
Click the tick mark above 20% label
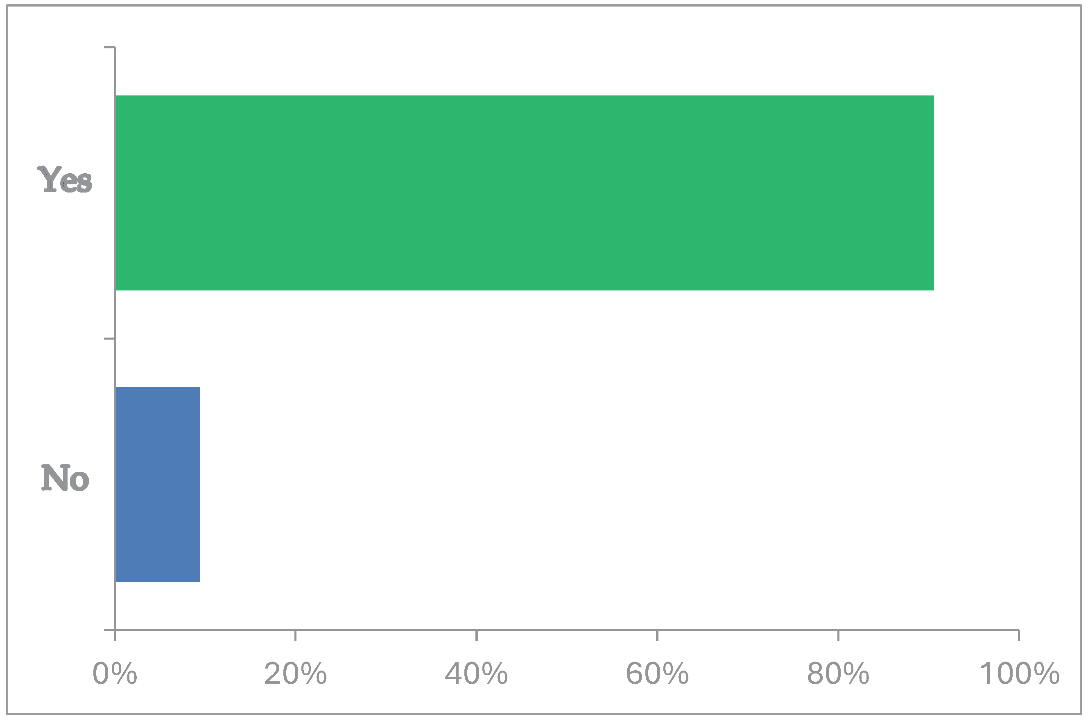[x=296, y=635]
